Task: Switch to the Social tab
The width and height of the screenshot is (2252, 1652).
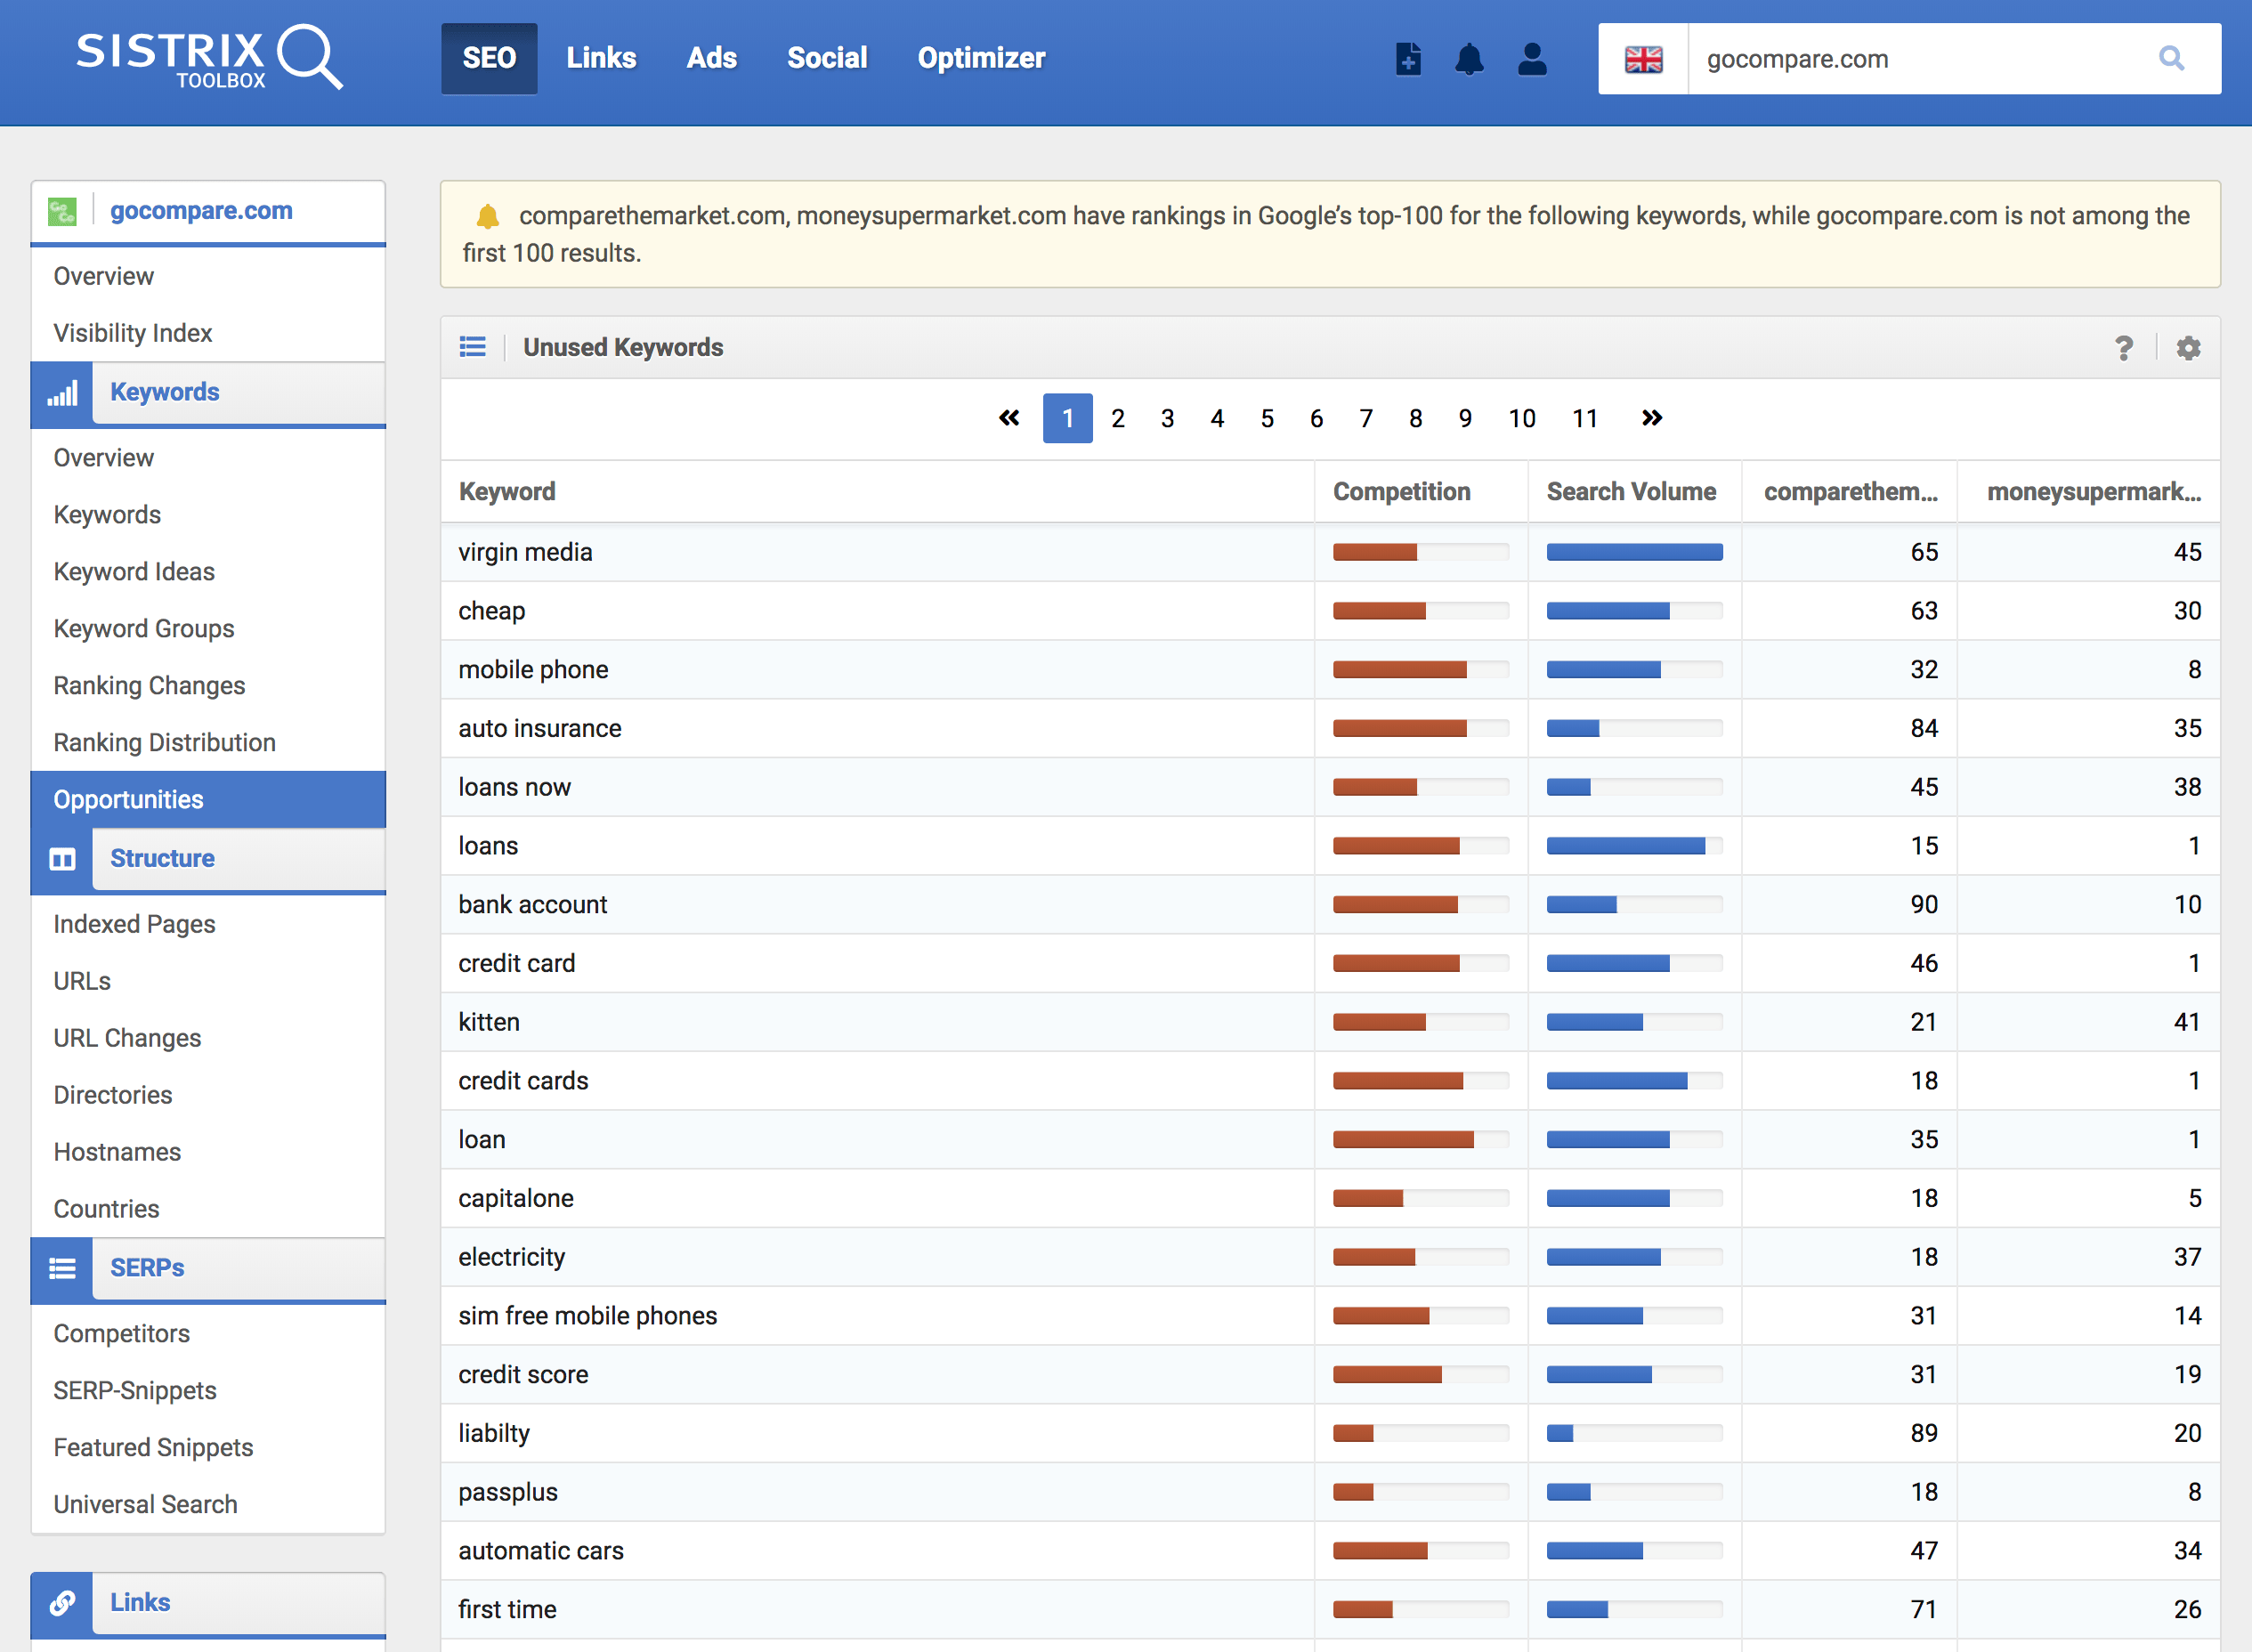Action: (x=827, y=58)
